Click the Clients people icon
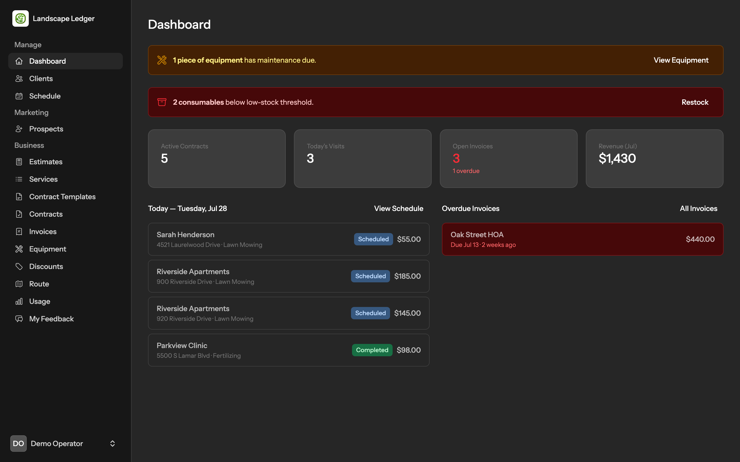The width and height of the screenshot is (740, 462). 19,79
